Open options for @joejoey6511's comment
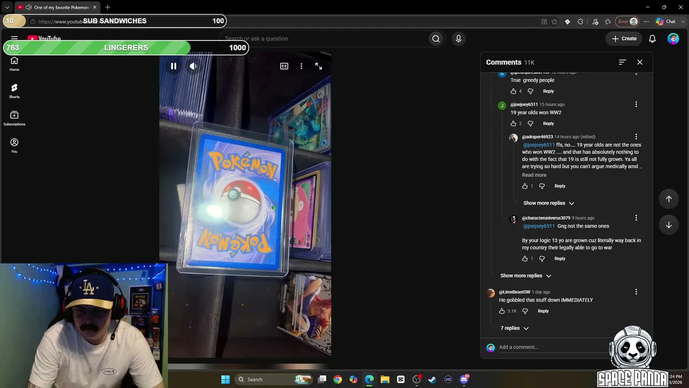Viewport: 689px width, 388px height. pyautogui.click(x=636, y=105)
